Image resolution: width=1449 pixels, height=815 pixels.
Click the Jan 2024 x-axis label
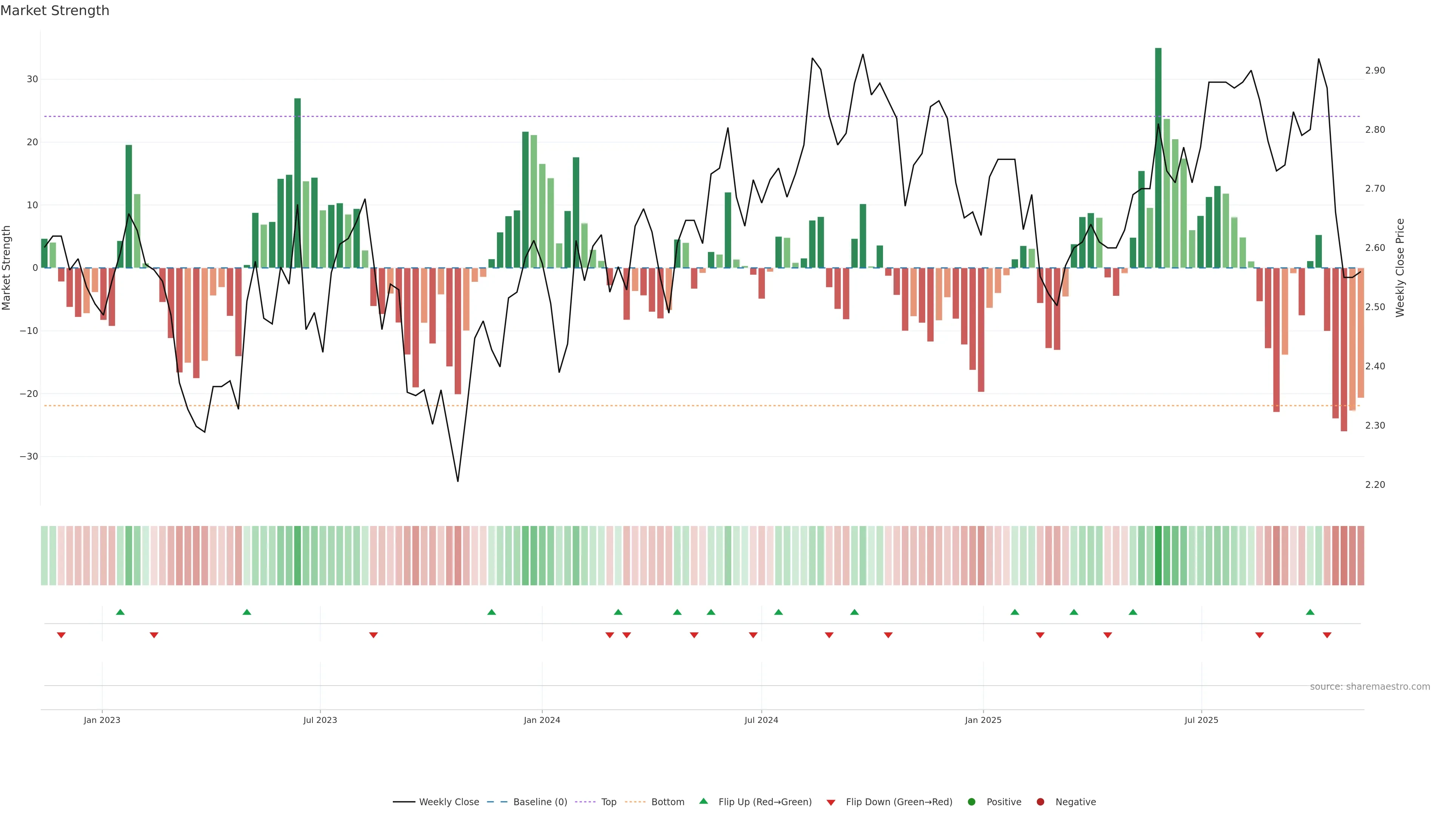(x=542, y=720)
